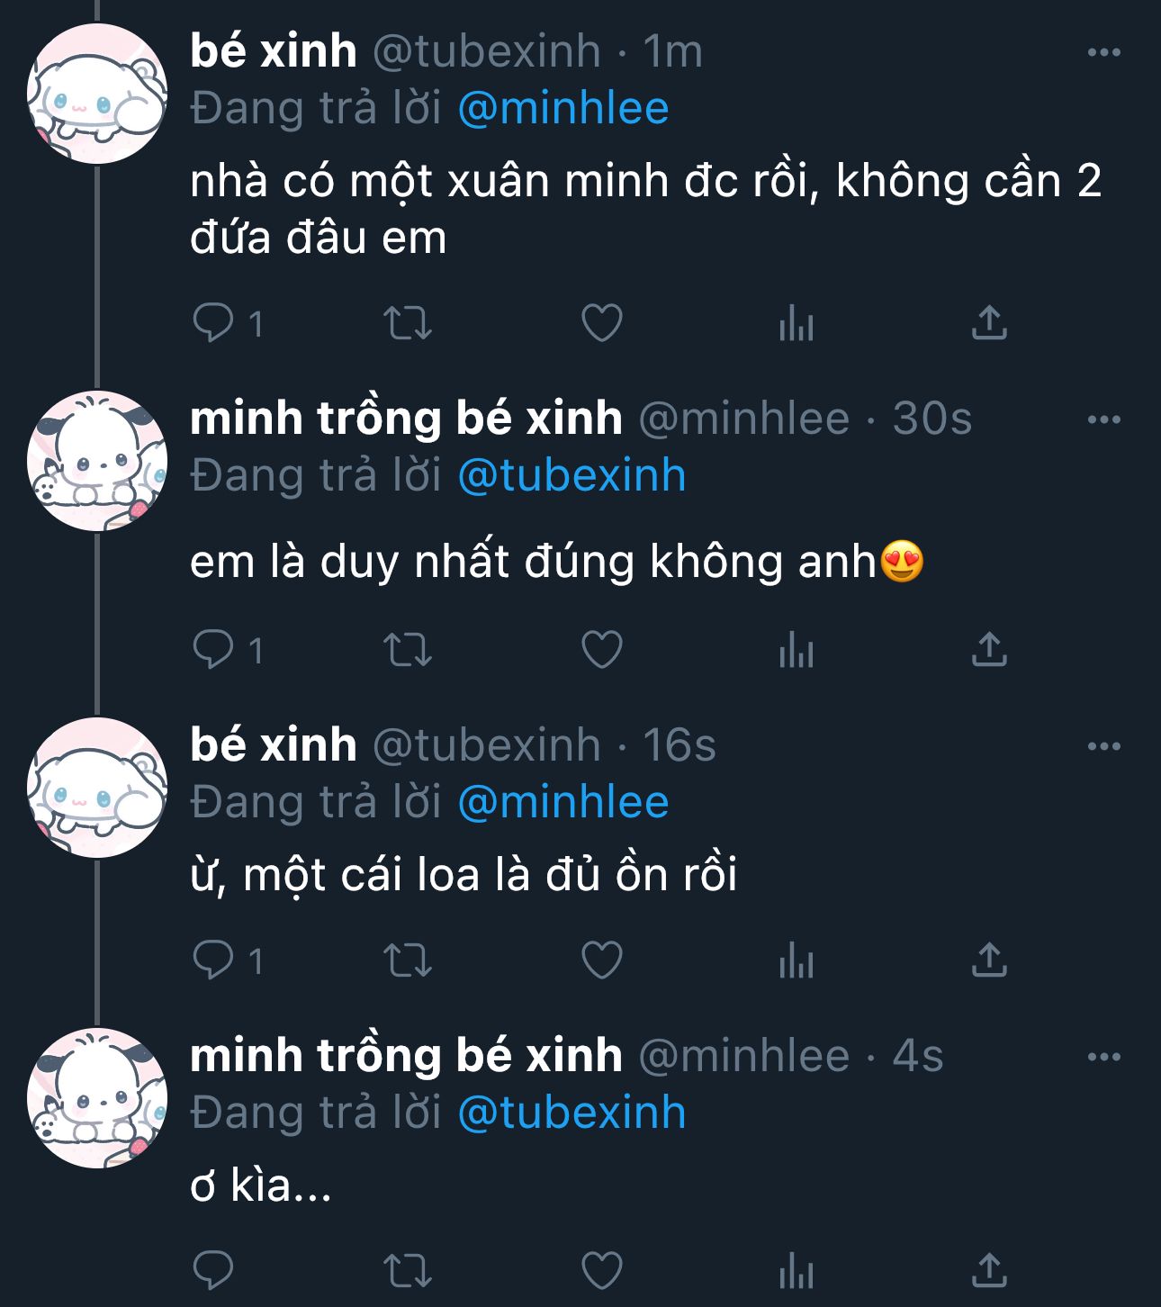Click @minhlee mention in the first tweet
1161x1307 pixels.
(x=563, y=109)
